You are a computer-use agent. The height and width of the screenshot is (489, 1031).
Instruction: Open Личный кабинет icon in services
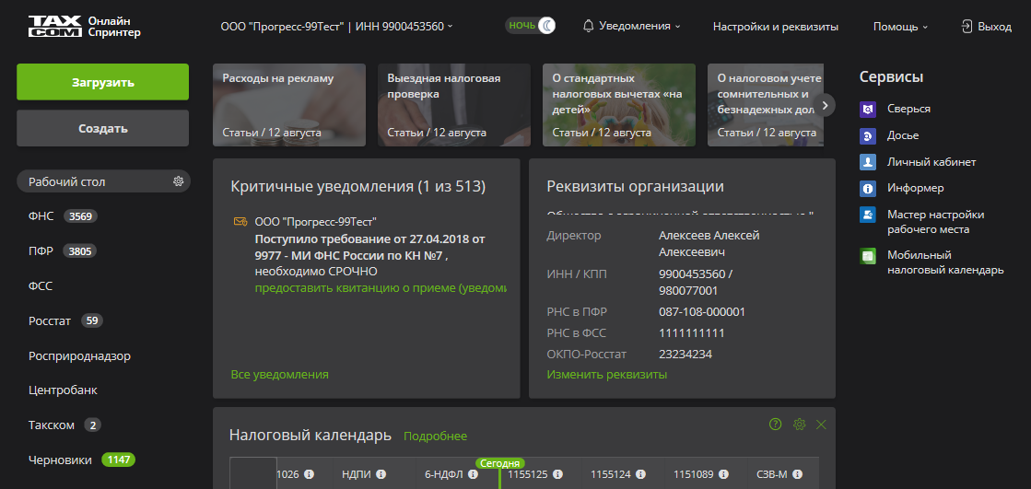coord(867,162)
